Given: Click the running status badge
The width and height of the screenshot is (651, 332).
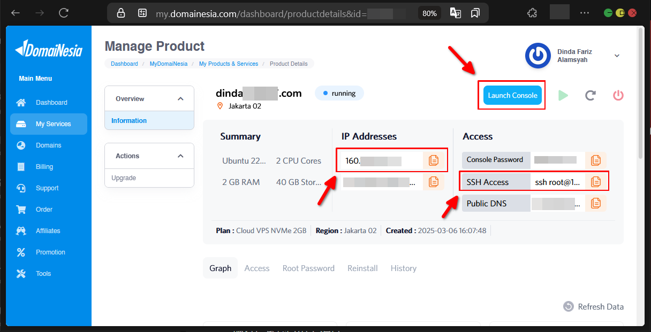Looking at the screenshot, I should [x=339, y=93].
